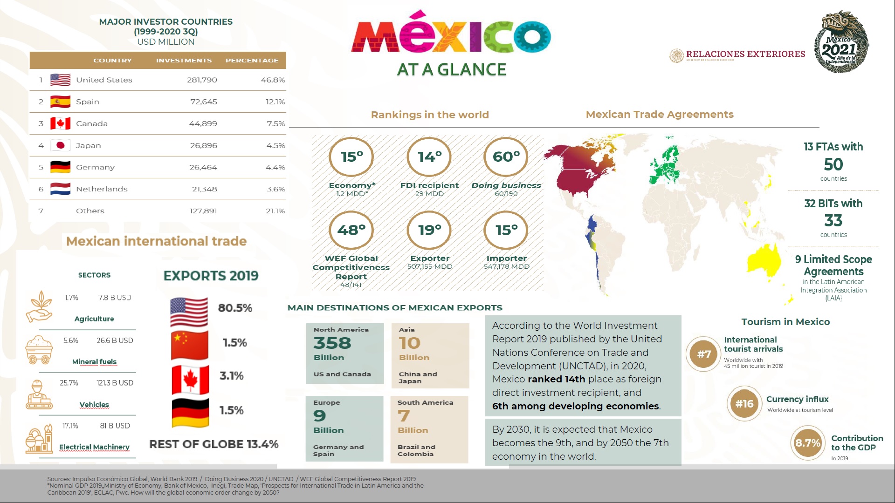Click the 'By 2030' economy forecast paragraph
The height and width of the screenshot is (503, 895).
(x=583, y=442)
